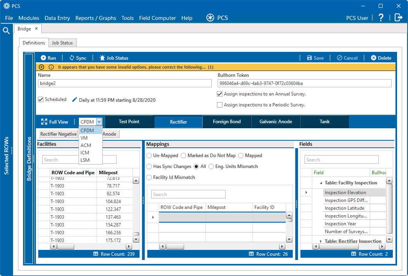Edit the schedule with the pencil icon
The height and width of the screenshot is (276, 408).
(74, 100)
